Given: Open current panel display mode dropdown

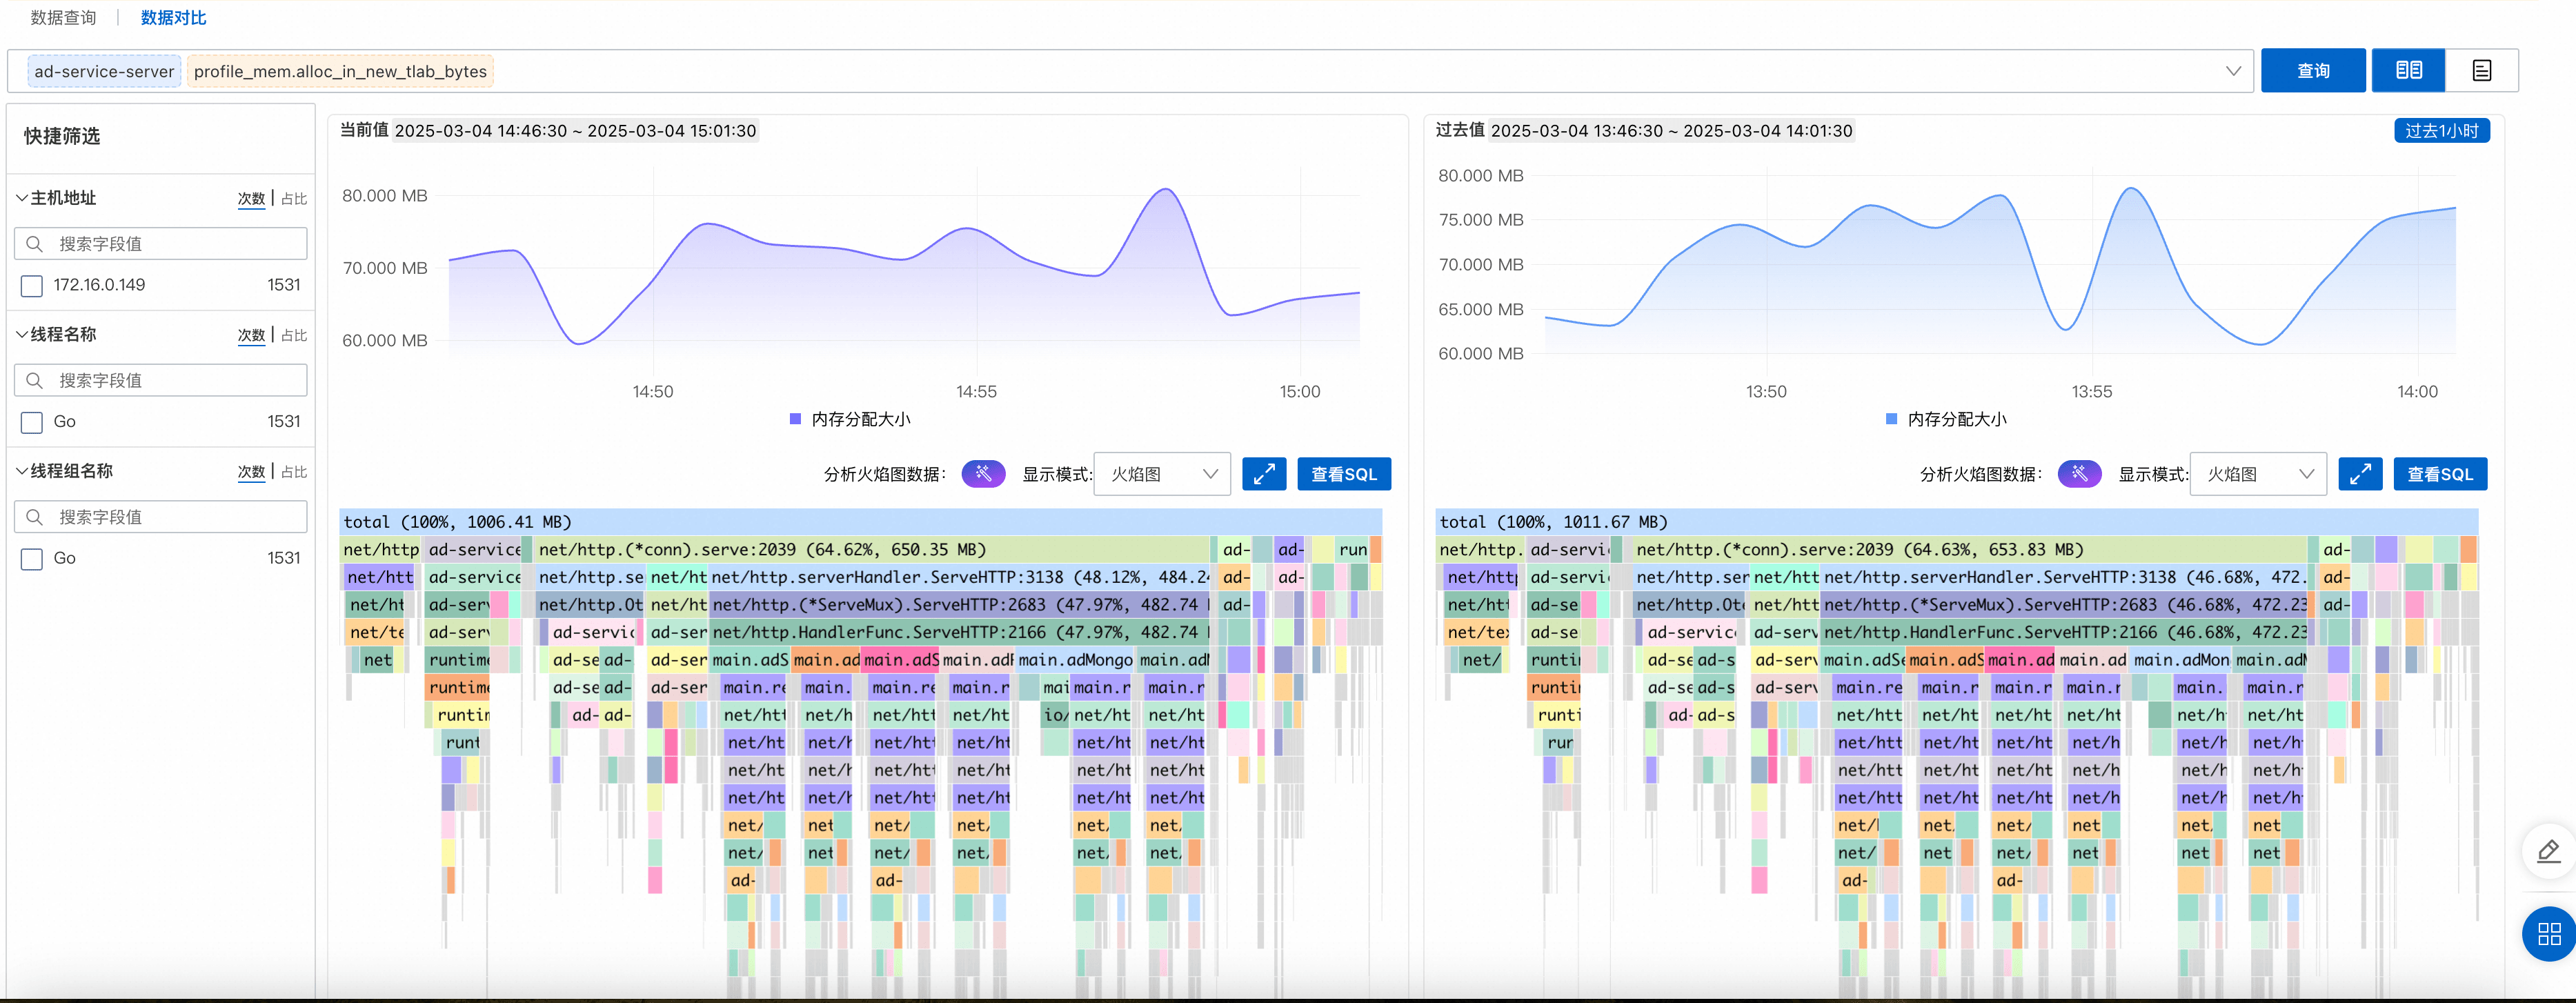Looking at the screenshot, I should (1162, 474).
